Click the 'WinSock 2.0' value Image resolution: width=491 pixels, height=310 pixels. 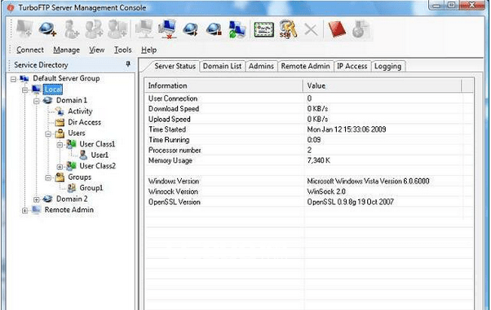326,191
